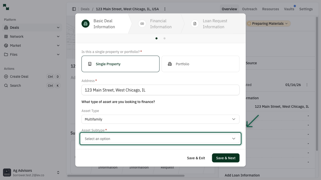Click the Market globe icon
The image size is (321, 180).
click(x=6, y=45)
